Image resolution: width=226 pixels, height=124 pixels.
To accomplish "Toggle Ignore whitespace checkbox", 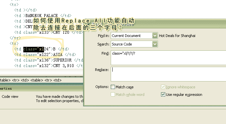I will tap(163, 87).
